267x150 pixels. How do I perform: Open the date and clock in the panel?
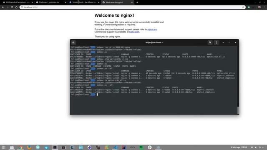[239, 147]
